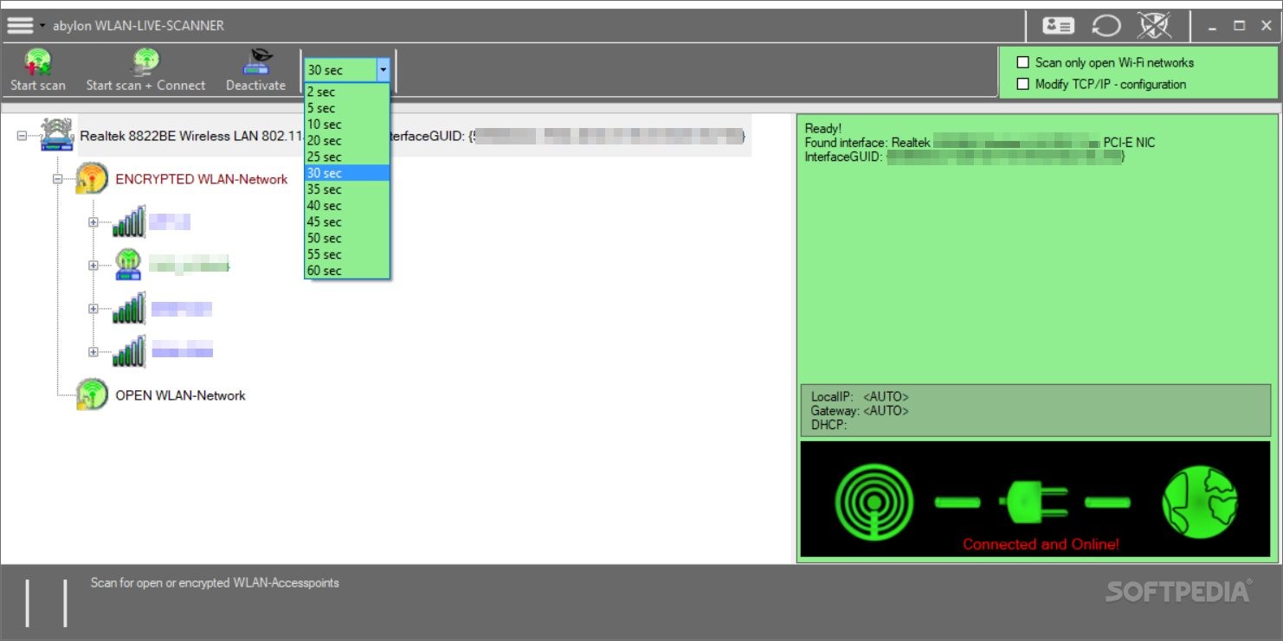Viewport: 1283px width, 641px height.
Task: Click the green plug connection icon
Action: point(1032,501)
